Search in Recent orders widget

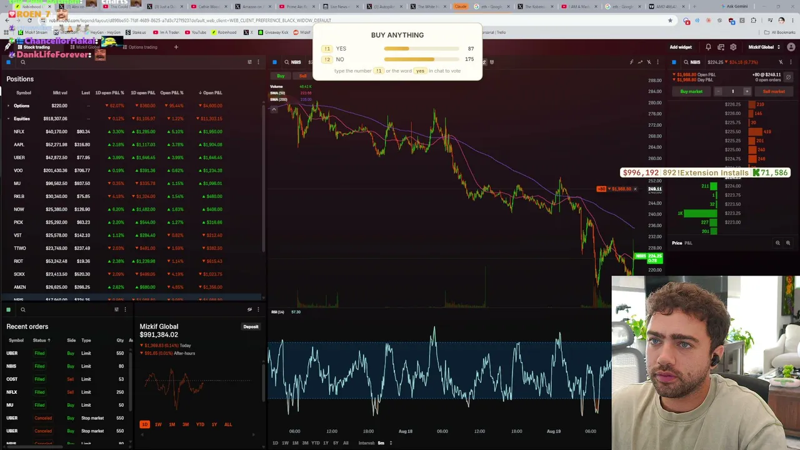click(x=22, y=309)
